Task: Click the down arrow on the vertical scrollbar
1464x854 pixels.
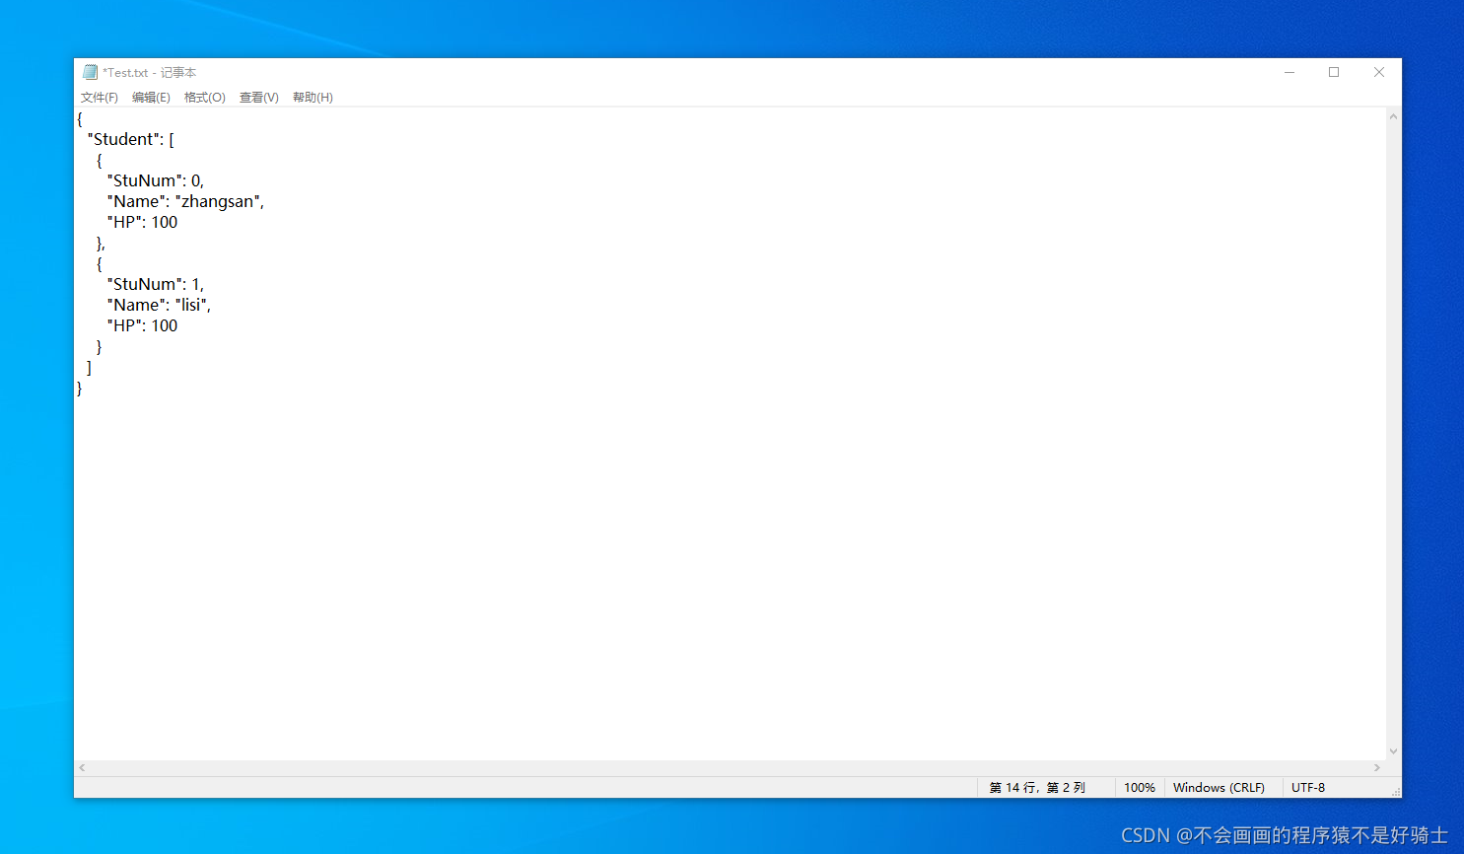Action: 1393,750
